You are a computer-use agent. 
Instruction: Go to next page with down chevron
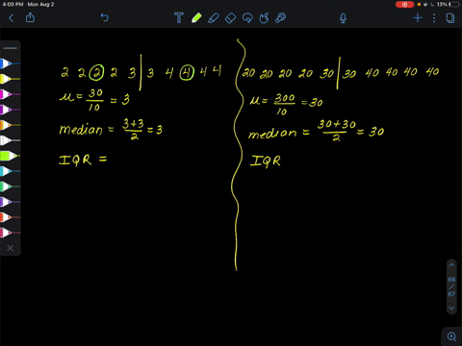pyautogui.click(x=451, y=309)
